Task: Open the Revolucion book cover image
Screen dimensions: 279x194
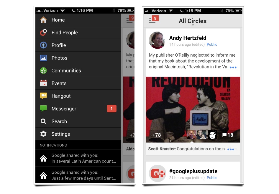Action: pos(193,110)
